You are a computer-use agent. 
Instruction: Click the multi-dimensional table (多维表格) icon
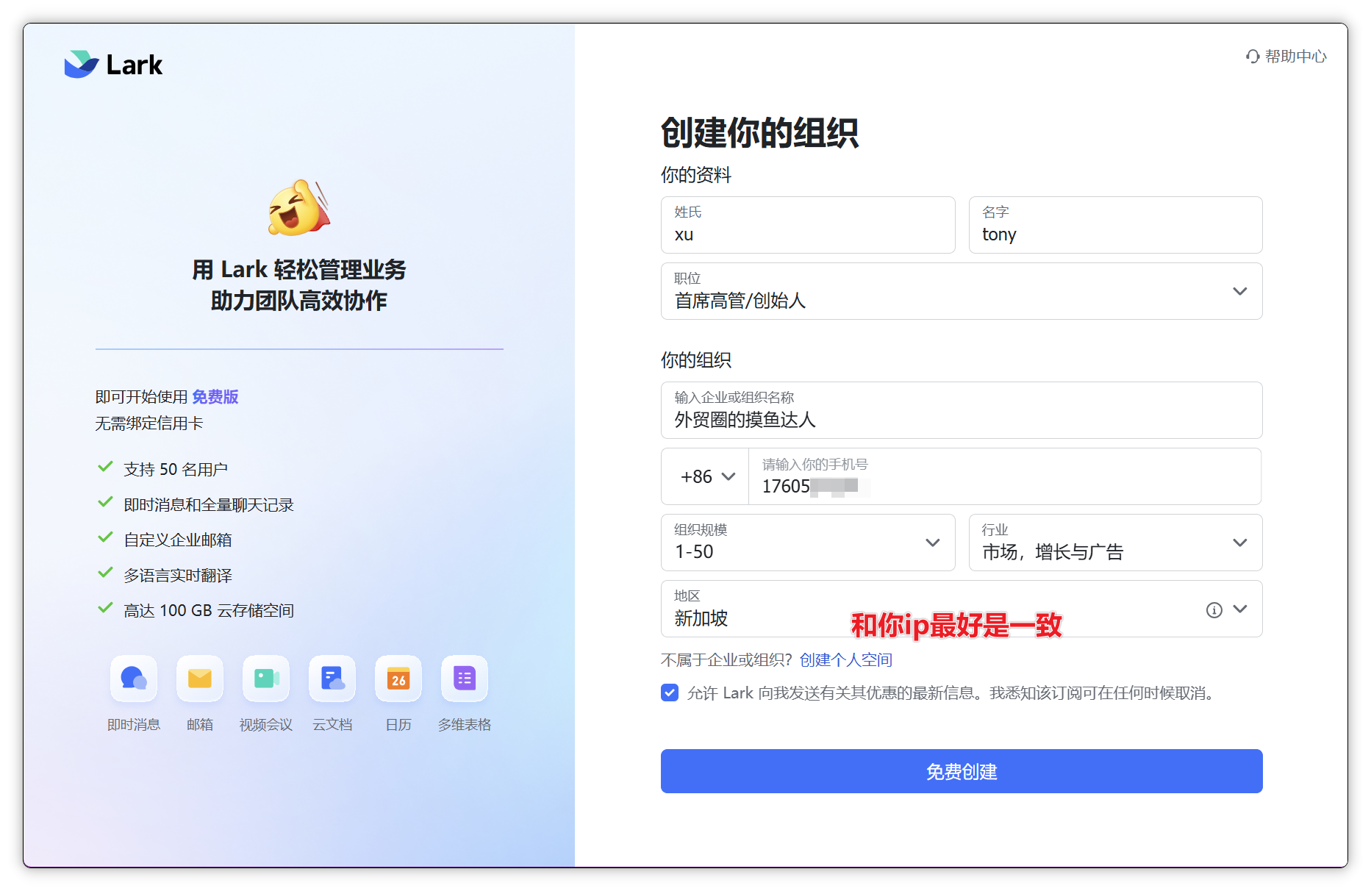point(464,678)
